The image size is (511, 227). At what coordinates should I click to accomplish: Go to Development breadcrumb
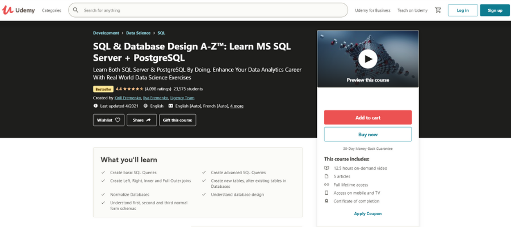[x=106, y=33]
